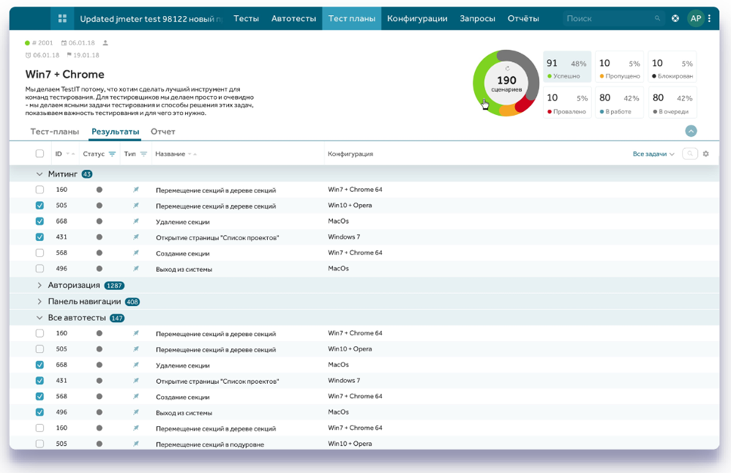731x473 pixels.
Task: Filter by the 10 Провалено stat card
Action: [567, 102]
